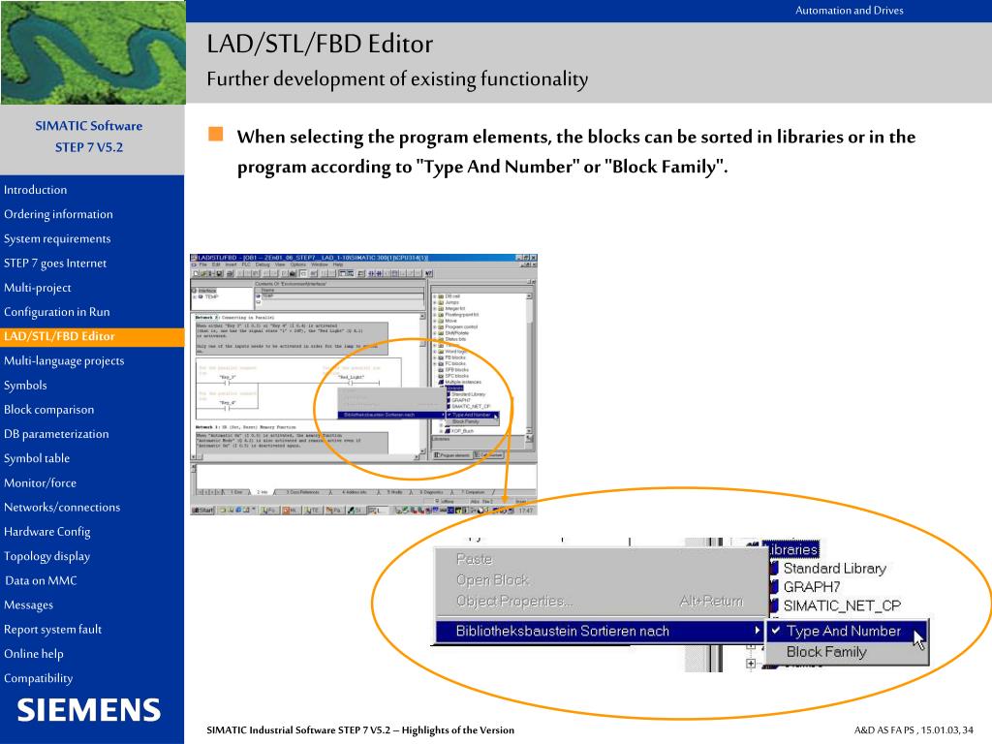The width and height of the screenshot is (992, 744).
Task: Open Topology display sidebar entry
Action: 46,557
